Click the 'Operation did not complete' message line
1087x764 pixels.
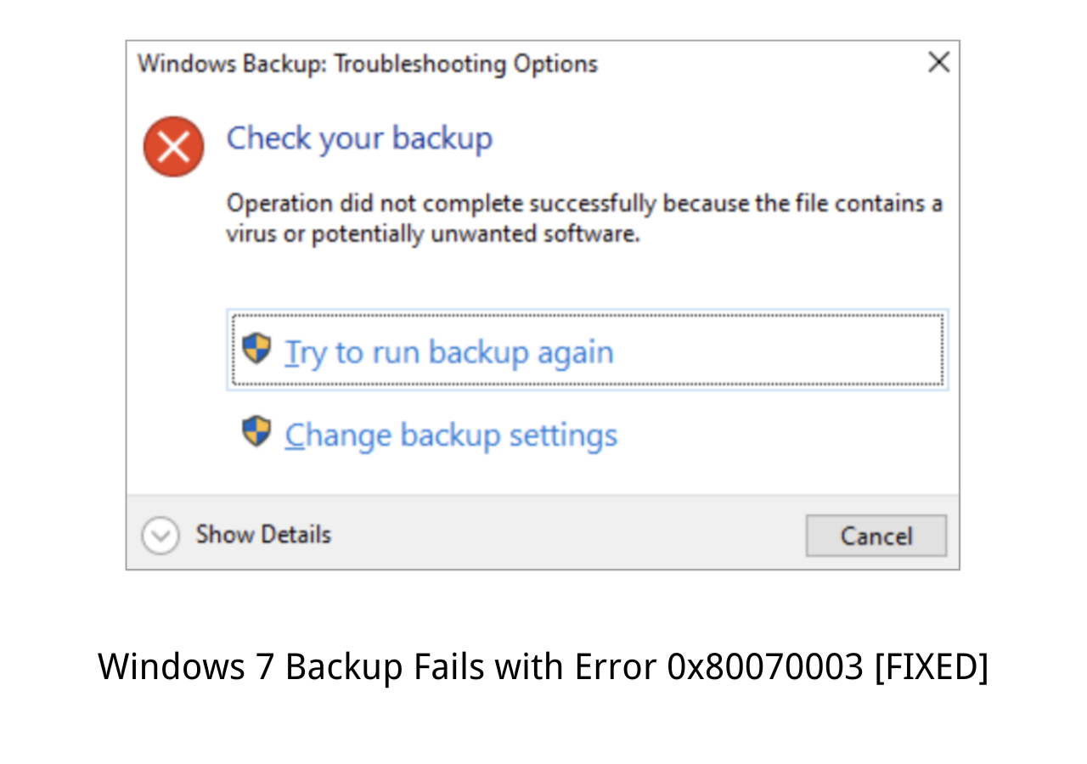point(584,204)
